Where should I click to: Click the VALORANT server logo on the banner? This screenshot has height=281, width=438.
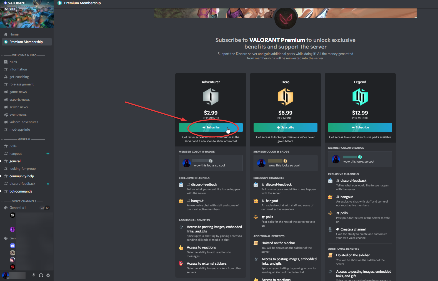coord(286,18)
